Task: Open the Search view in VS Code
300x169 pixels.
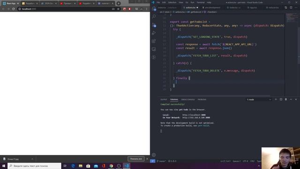Action: 154,17
